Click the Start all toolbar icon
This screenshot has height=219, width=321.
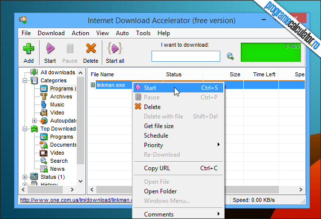(115, 48)
